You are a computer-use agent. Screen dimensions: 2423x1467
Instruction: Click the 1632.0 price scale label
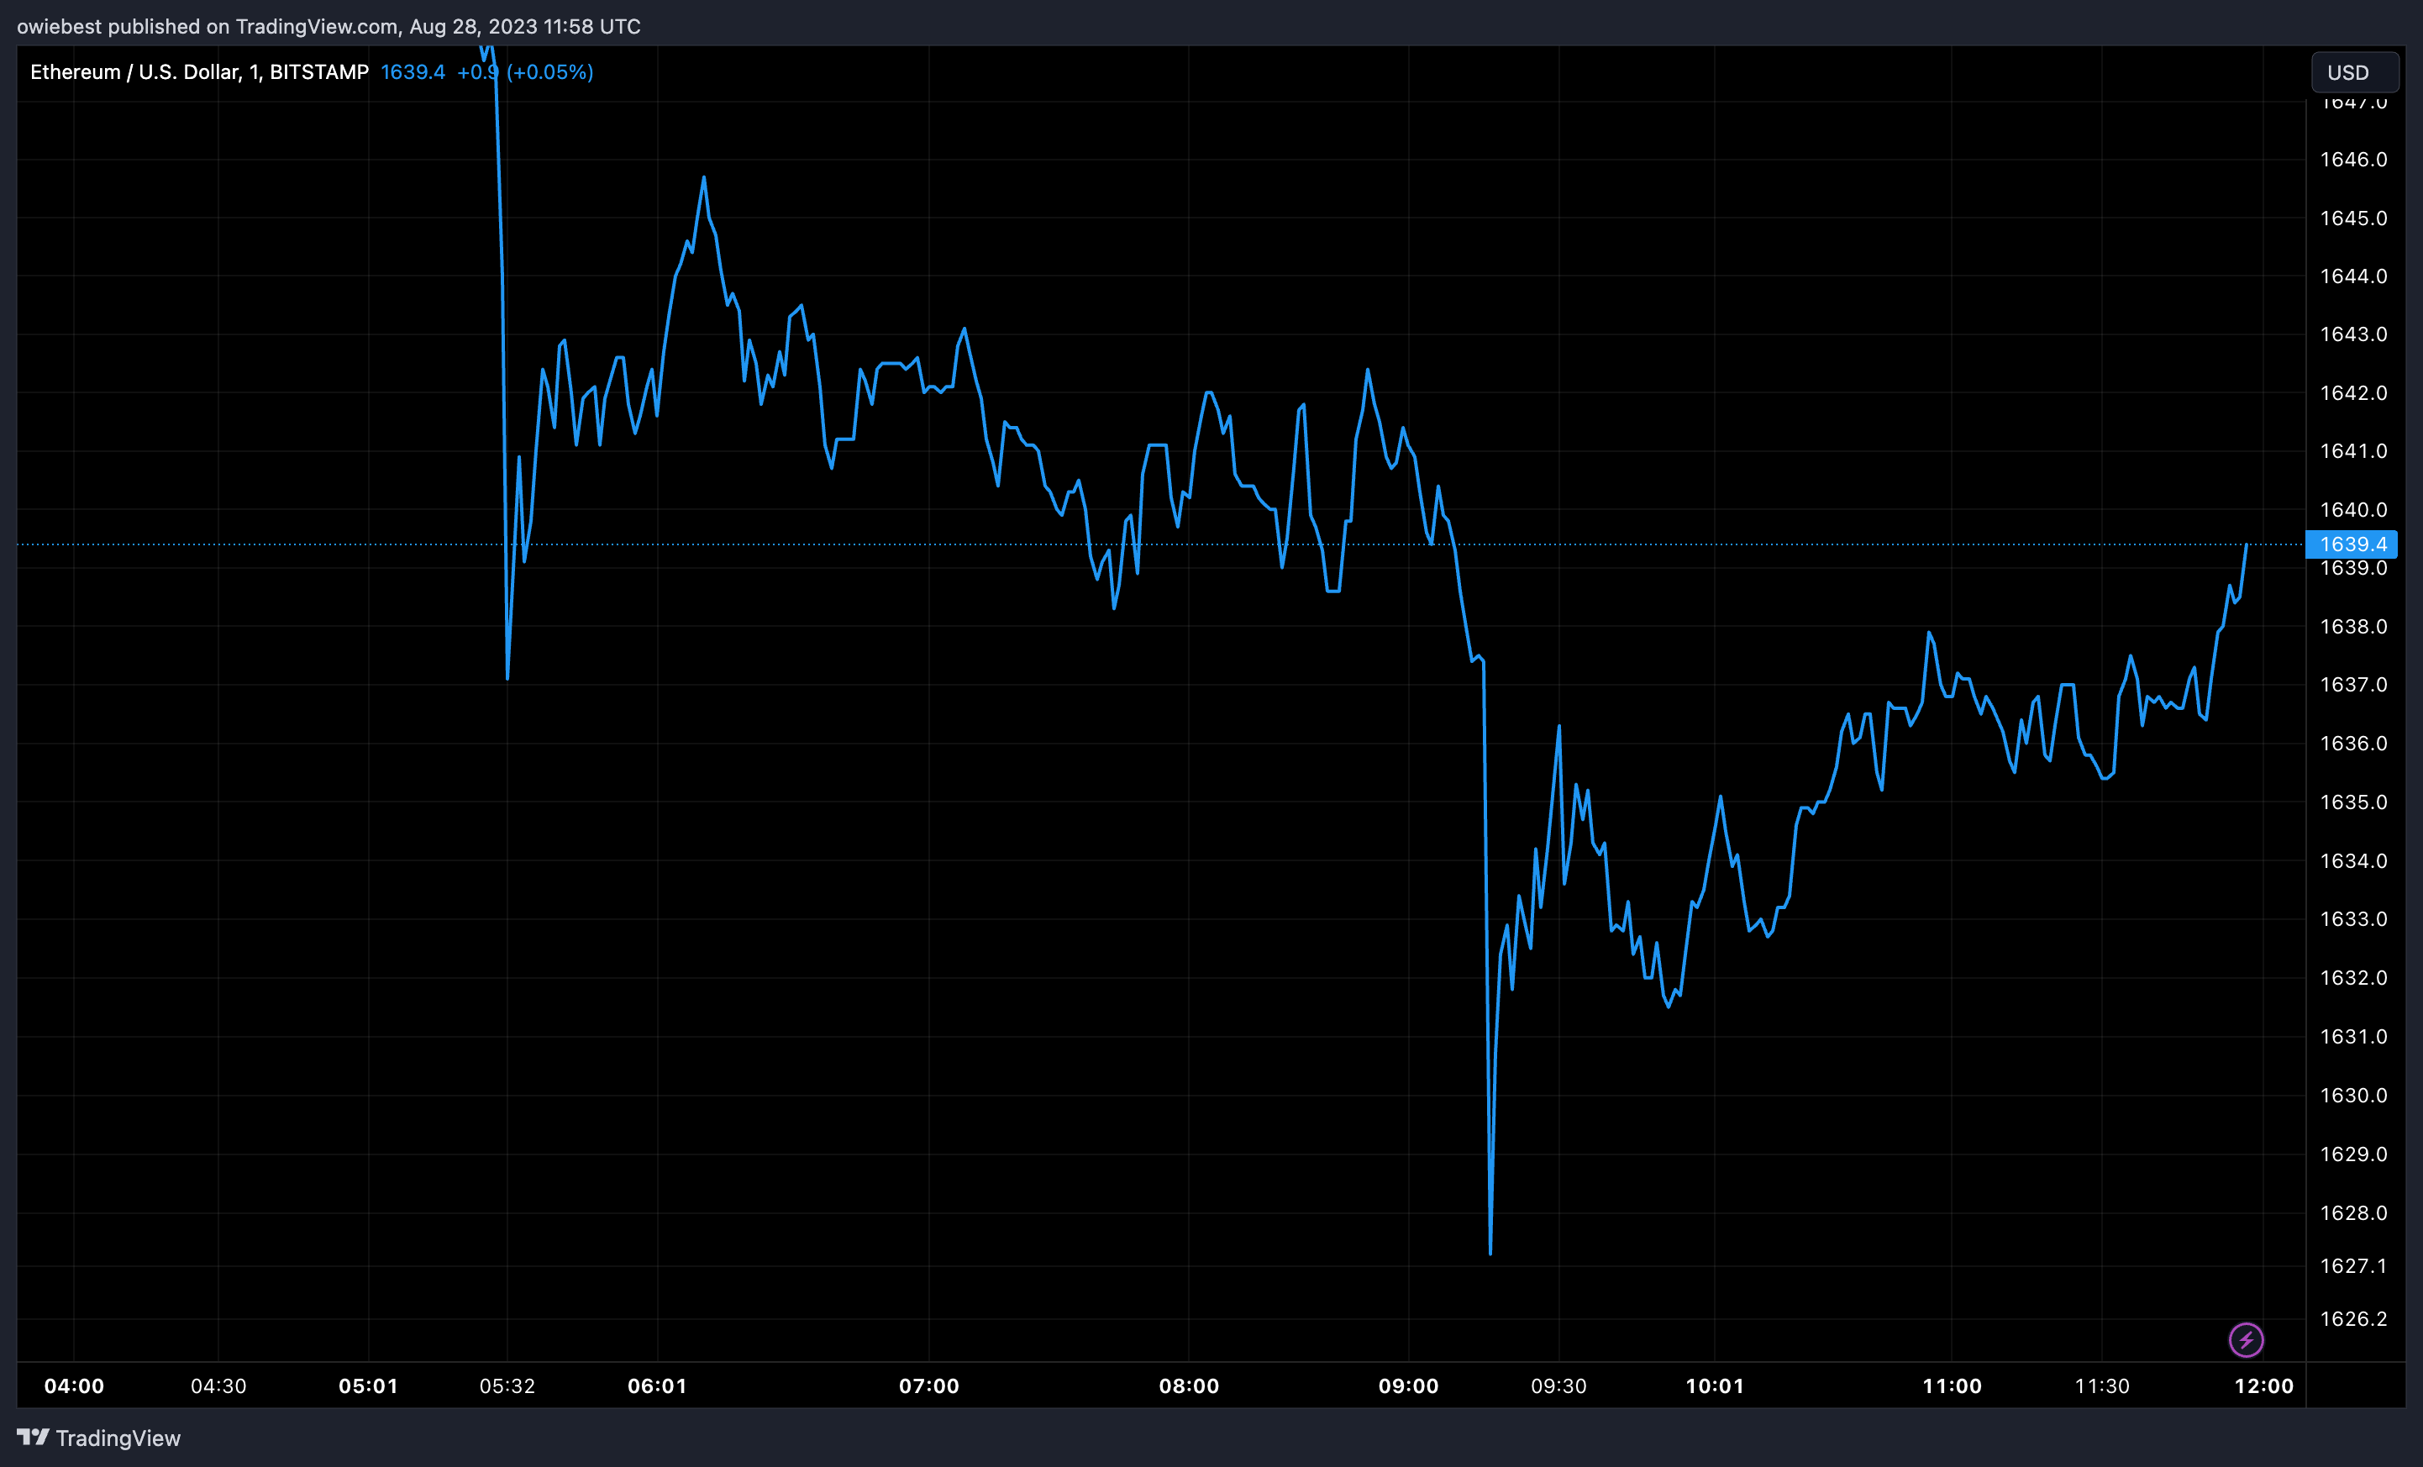tap(2353, 978)
